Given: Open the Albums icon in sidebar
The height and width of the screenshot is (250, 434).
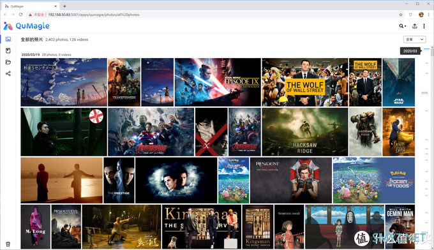Looking at the screenshot, I should click(x=8, y=50).
